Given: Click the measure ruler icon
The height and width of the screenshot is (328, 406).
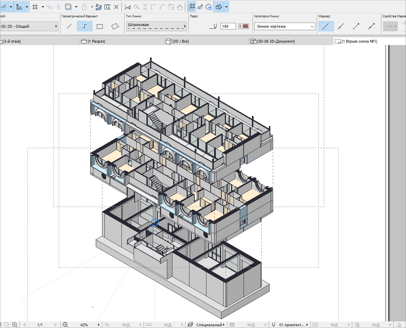Looking at the screenshot, I should click(x=108, y=7).
